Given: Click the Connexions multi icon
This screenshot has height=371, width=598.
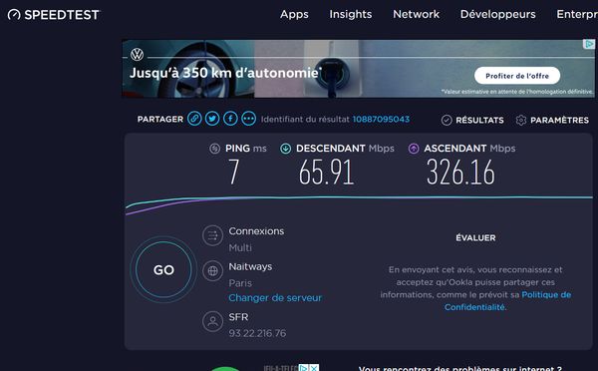Looking at the screenshot, I should tap(213, 235).
